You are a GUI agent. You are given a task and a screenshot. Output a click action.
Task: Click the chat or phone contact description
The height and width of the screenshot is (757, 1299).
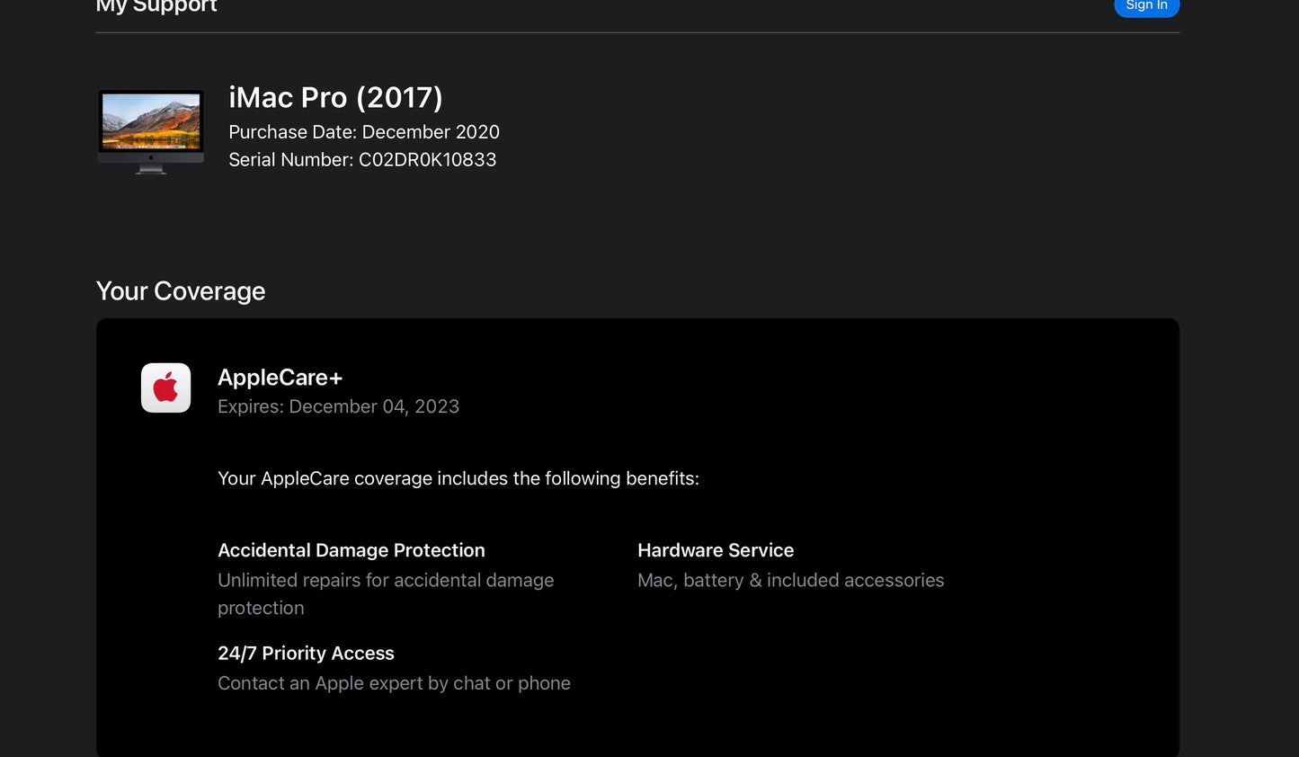(x=394, y=683)
